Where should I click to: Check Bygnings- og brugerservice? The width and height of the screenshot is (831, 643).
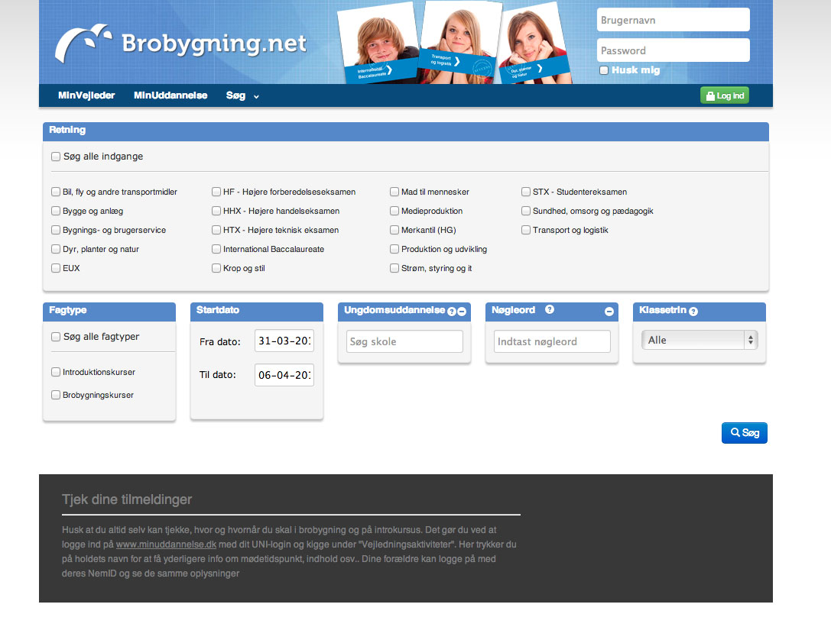coord(56,230)
